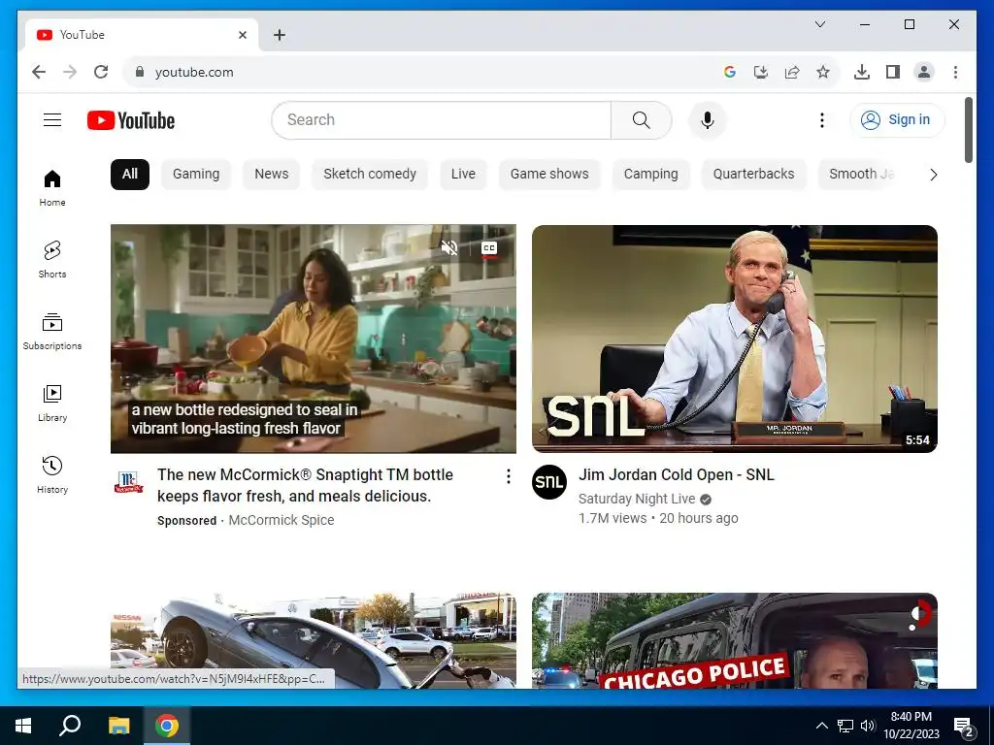Open Library in sidebar
This screenshot has width=994, height=745.
click(52, 404)
